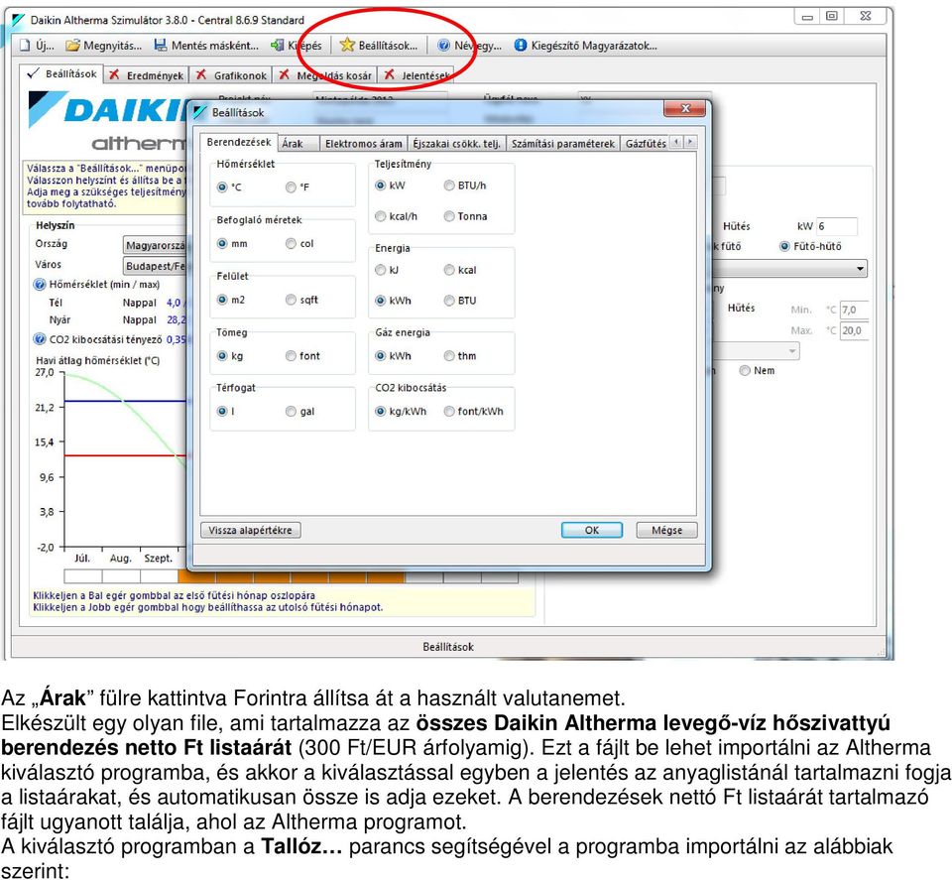Open the Elektromos áram tab

click(x=364, y=144)
